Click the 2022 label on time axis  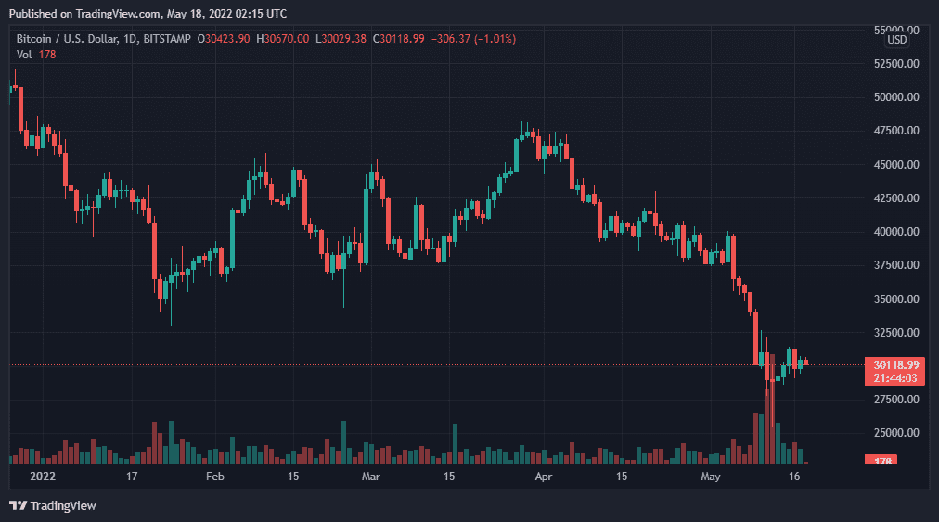tap(42, 477)
